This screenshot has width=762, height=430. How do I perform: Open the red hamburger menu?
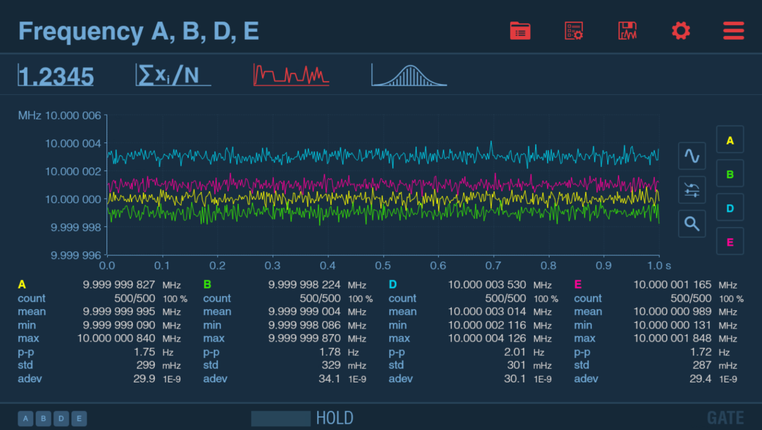tap(733, 31)
